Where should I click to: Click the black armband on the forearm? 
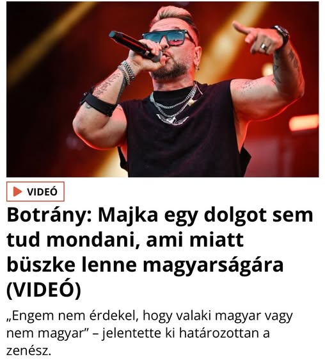pos(98,103)
